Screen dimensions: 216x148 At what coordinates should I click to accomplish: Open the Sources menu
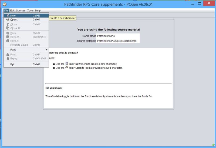(21, 11)
